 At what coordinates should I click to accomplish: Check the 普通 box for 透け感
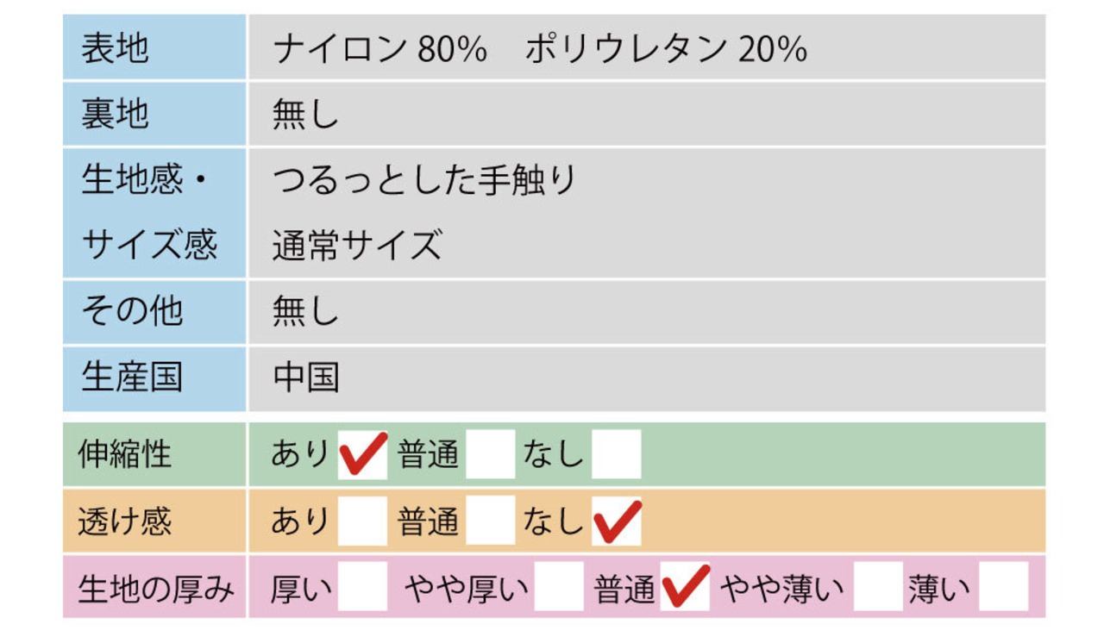490,521
